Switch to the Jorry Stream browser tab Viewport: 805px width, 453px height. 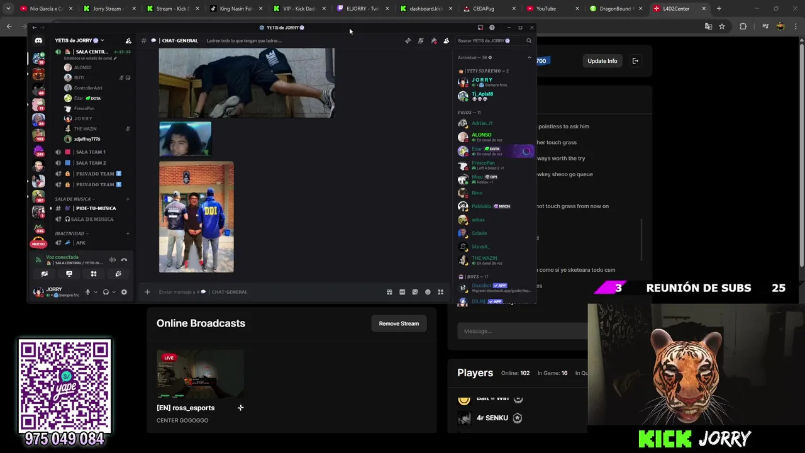(x=108, y=9)
